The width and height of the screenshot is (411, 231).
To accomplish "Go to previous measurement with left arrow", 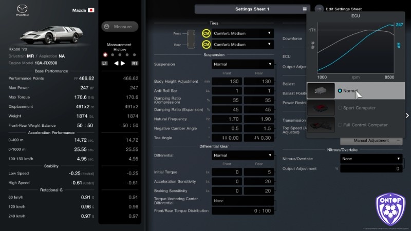I will click(x=116, y=63).
